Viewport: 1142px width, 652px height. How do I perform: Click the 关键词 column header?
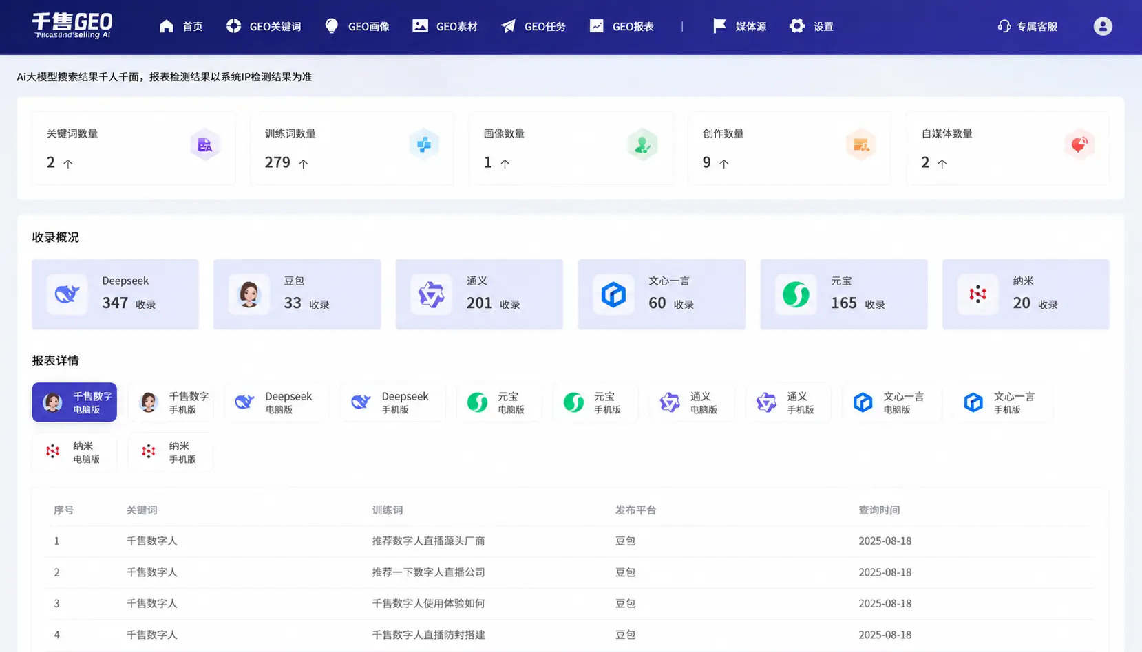click(142, 510)
